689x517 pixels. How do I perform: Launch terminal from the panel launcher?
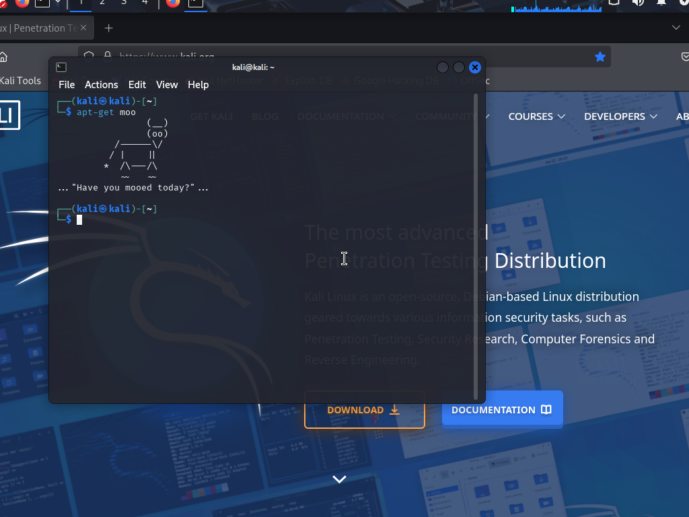point(42,3)
